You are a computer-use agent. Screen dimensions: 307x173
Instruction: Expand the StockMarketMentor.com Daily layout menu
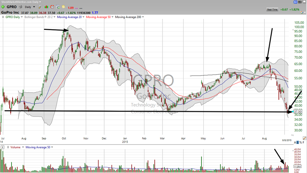[x=40, y=2]
